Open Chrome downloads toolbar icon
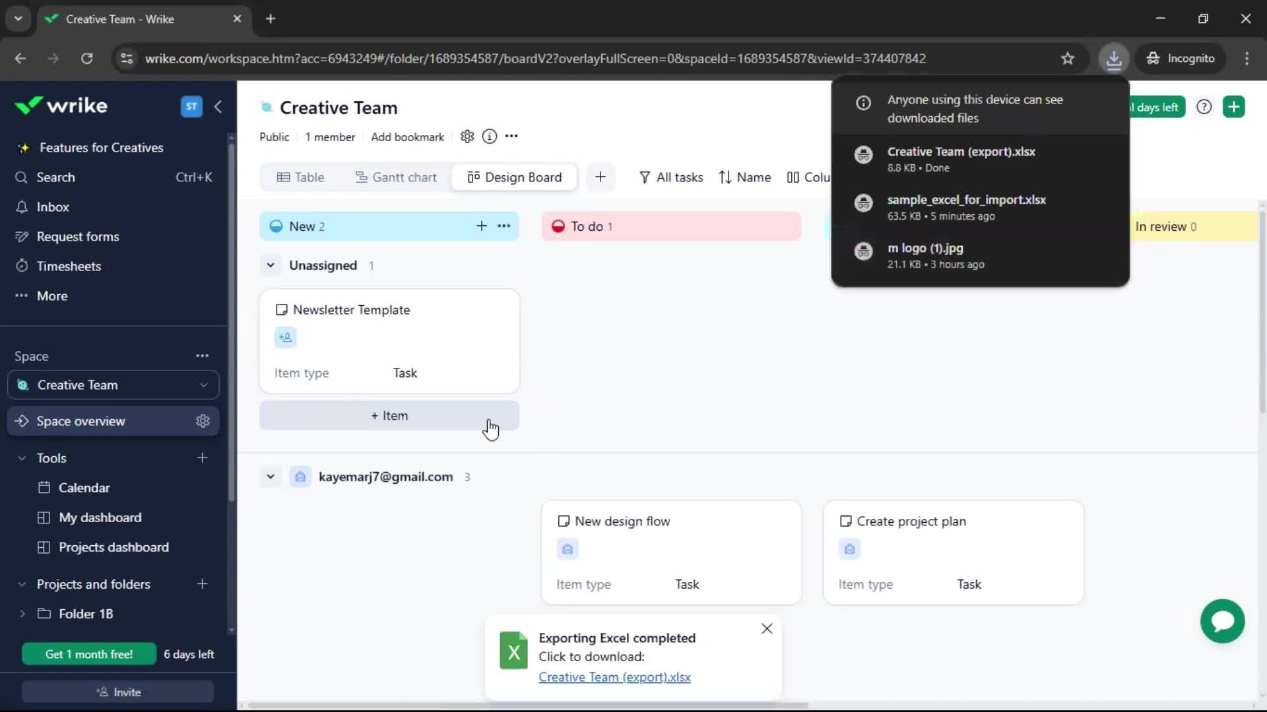1267x712 pixels. click(x=1114, y=59)
